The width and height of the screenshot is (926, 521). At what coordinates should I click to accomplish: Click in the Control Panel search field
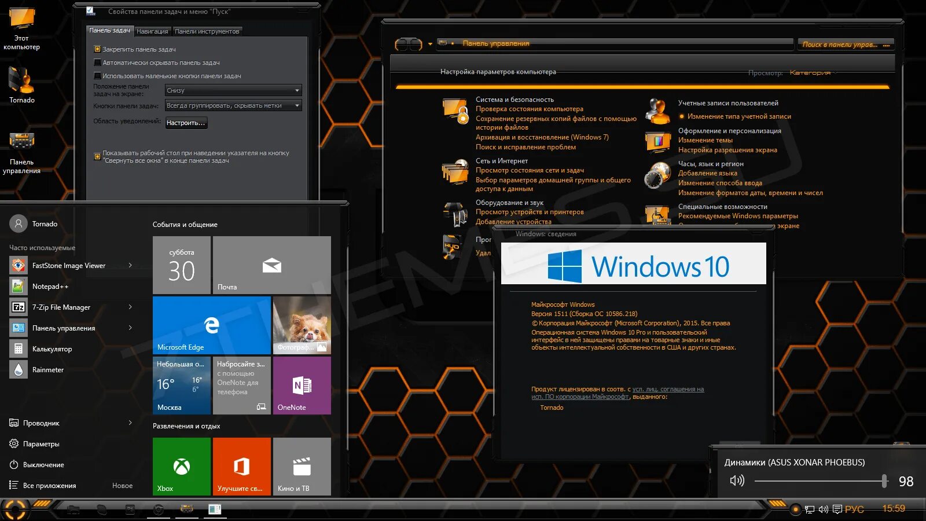point(846,45)
